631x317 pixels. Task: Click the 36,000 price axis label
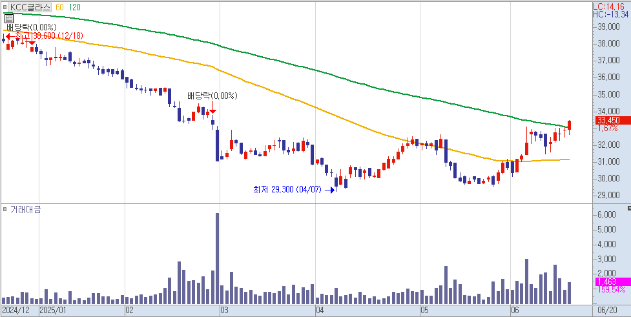click(x=608, y=77)
